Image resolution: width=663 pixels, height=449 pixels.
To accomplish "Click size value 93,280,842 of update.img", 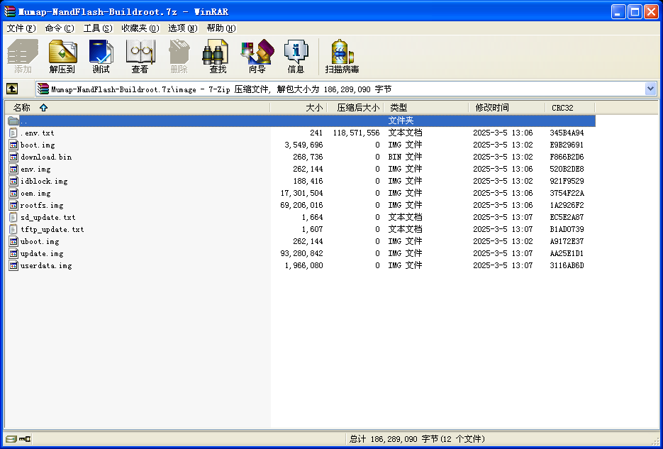I will pyautogui.click(x=301, y=254).
